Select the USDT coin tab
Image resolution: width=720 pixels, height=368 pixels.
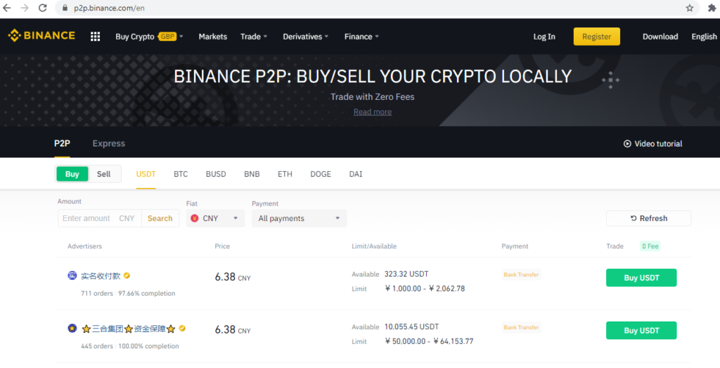[x=146, y=174]
